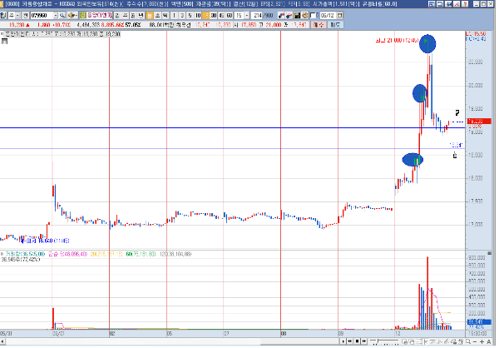Open the 주 dropdown arrow at toolbar left
Viewport: 499px width, 348px height.
tap(17, 15)
